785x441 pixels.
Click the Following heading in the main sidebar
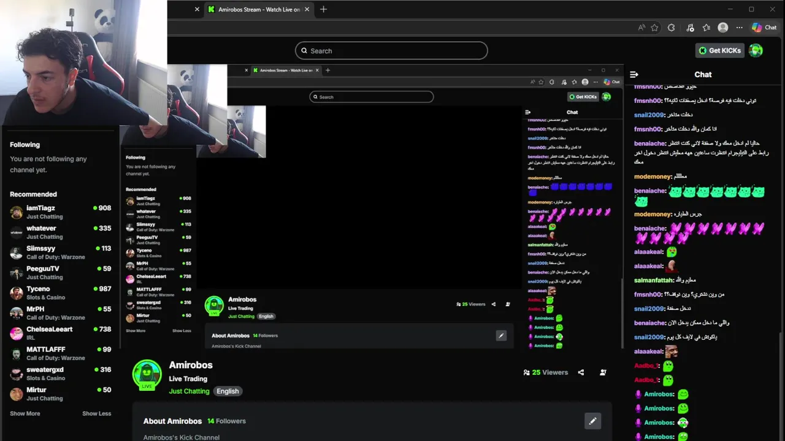click(25, 145)
